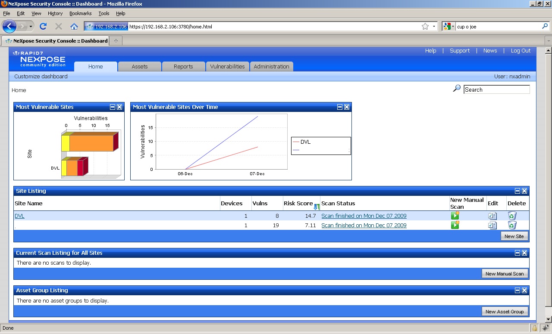
Task: Click the site identity button 192.168.2.106
Action: tap(106, 26)
